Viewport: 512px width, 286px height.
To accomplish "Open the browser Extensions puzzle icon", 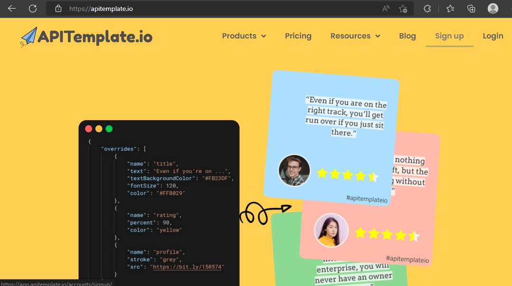I will click(427, 9).
